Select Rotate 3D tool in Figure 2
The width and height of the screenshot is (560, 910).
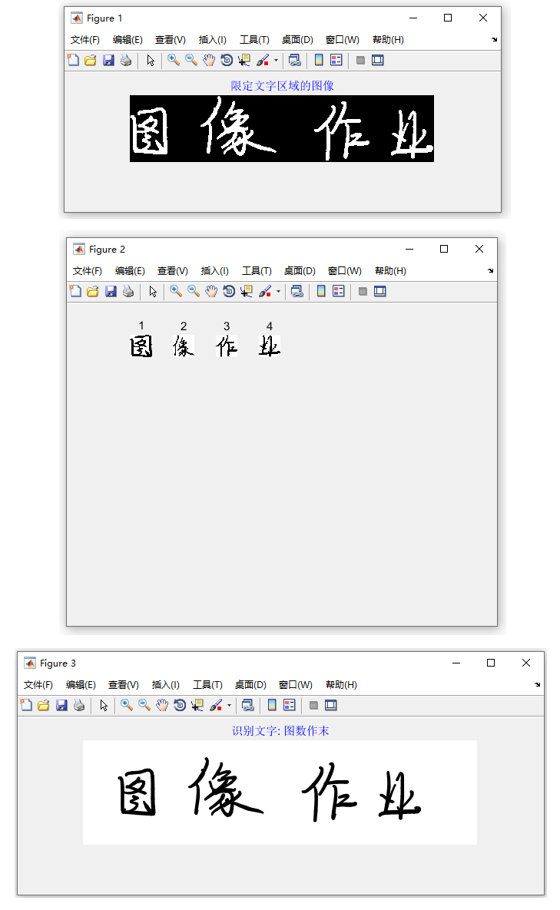pos(229,291)
